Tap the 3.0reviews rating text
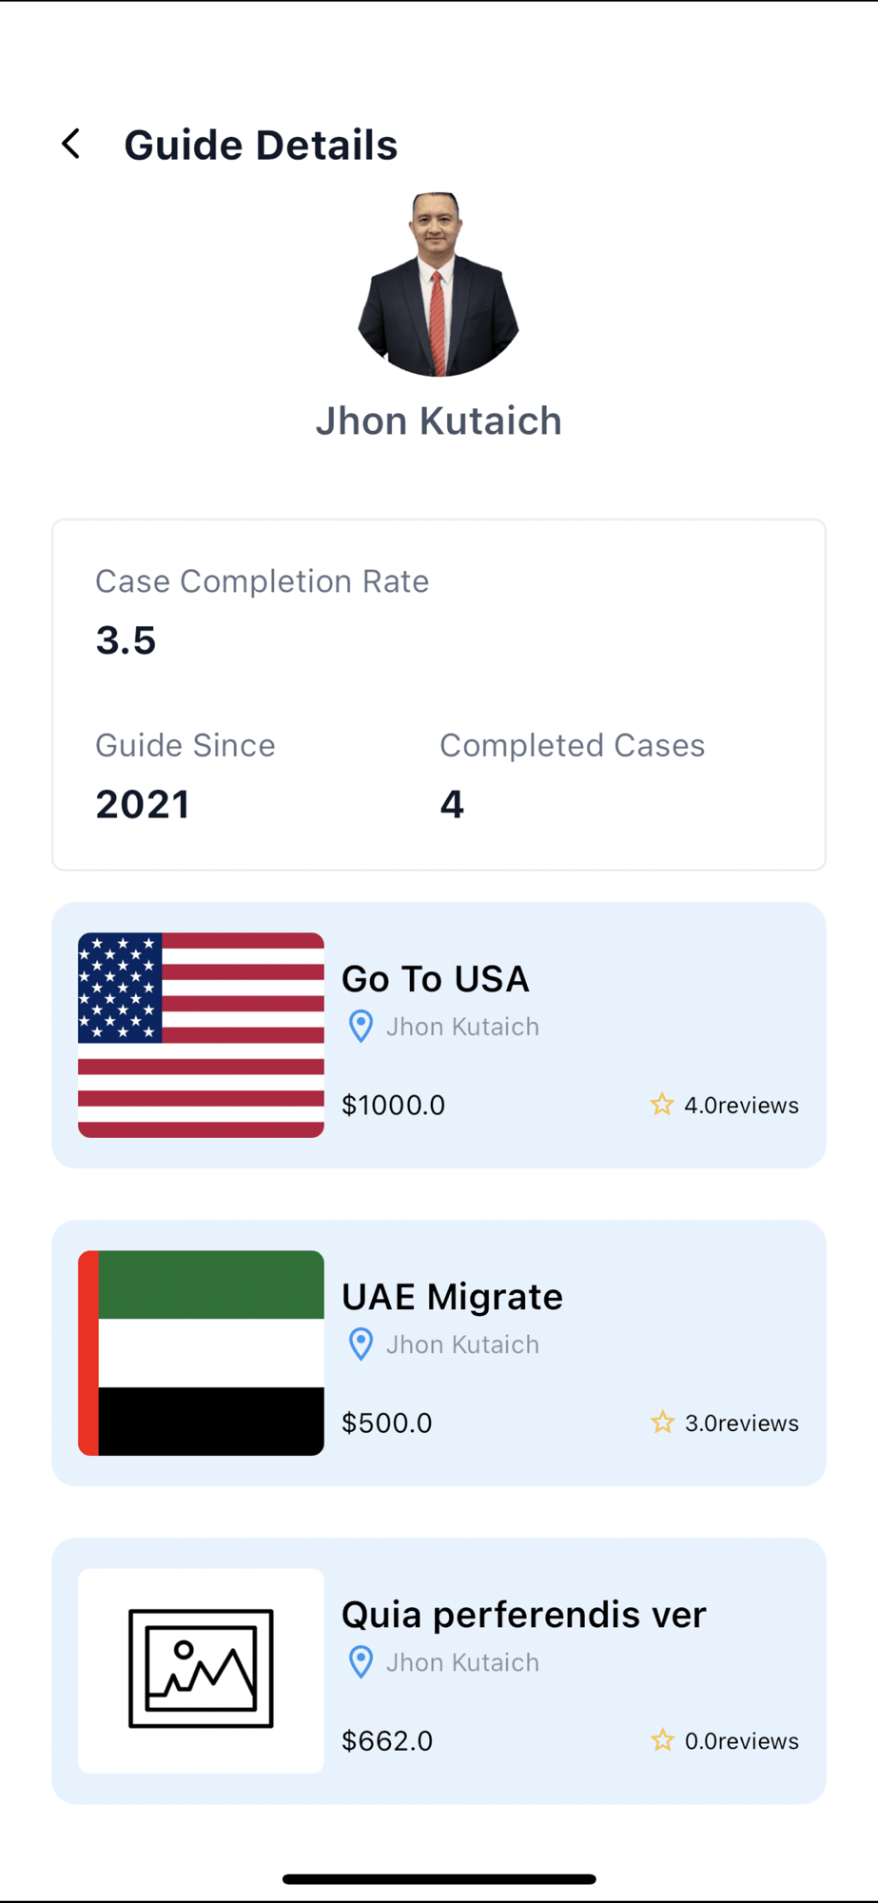 point(742,1423)
